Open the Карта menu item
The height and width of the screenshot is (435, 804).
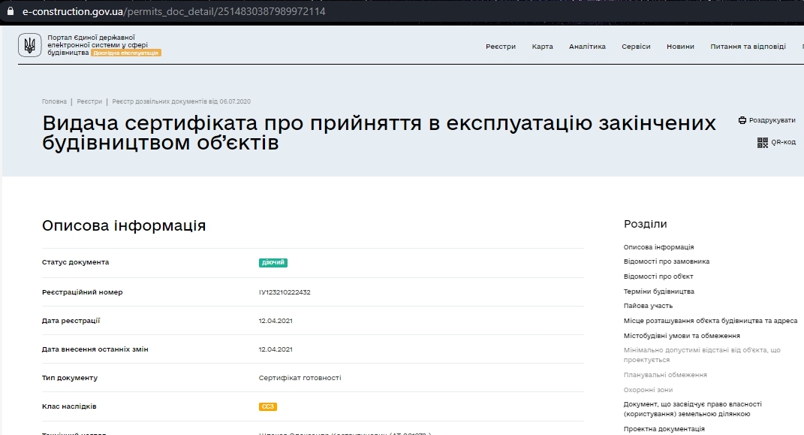[542, 46]
